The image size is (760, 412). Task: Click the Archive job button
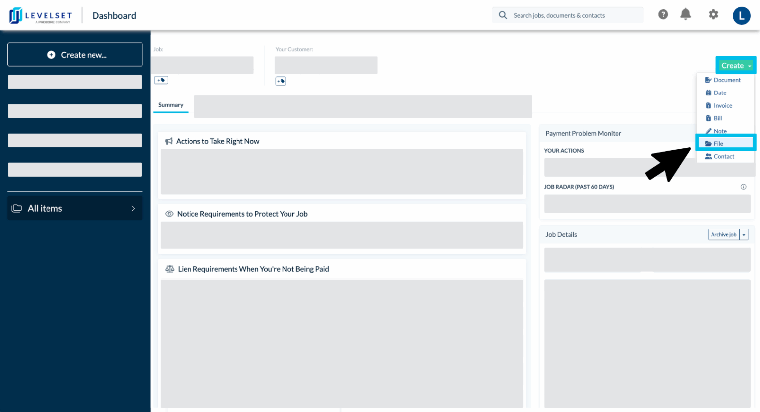[724, 235]
